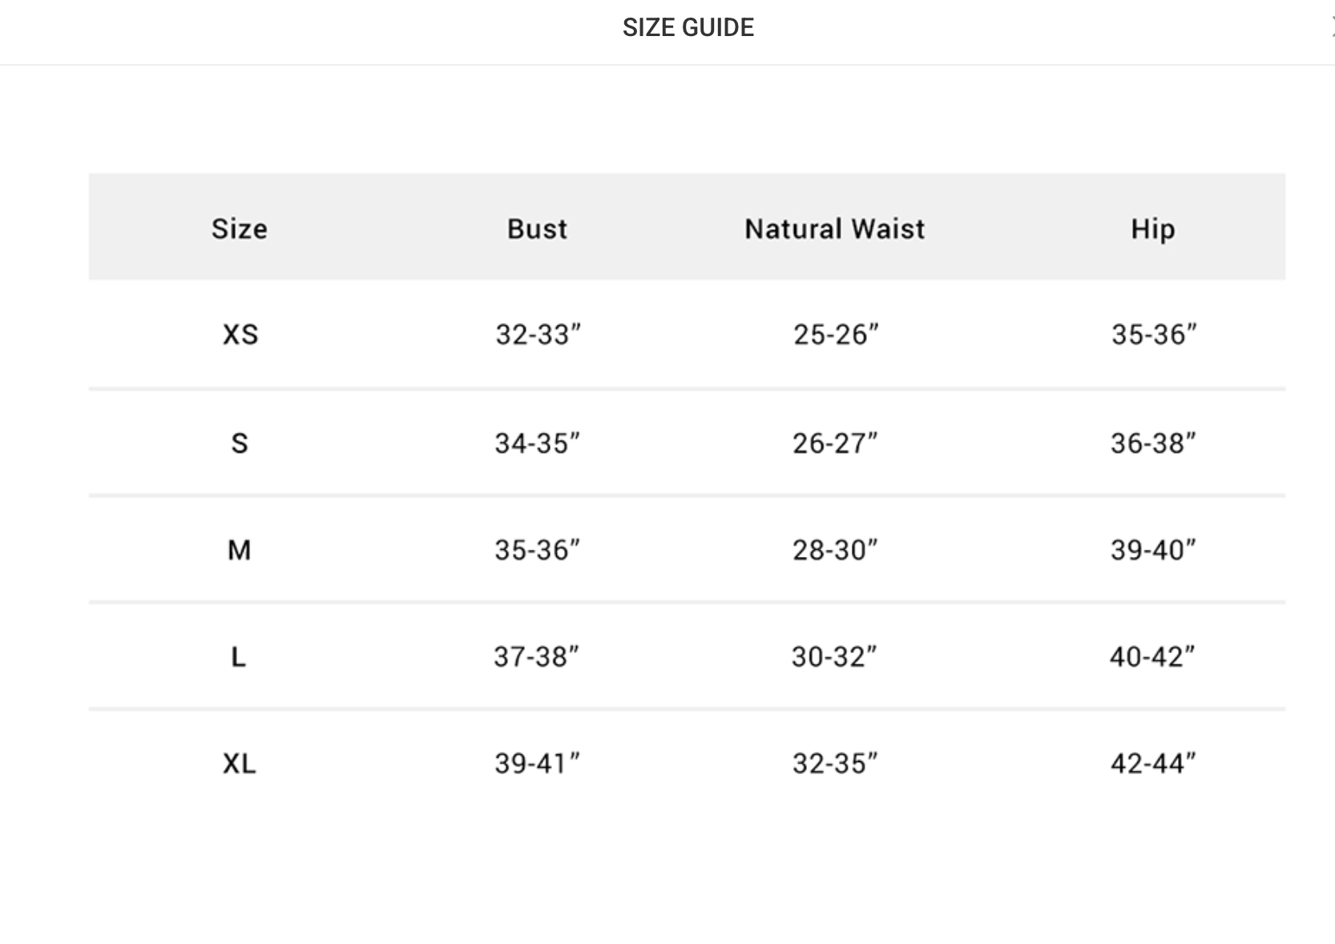Screen dimensions: 1335x944
Task: Select the S natural waist value 26-27"
Action: (835, 443)
